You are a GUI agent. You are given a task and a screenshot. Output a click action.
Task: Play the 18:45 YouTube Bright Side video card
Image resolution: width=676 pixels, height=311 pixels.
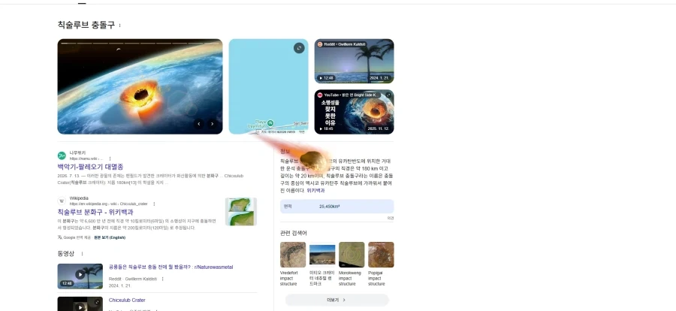tap(354, 112)
